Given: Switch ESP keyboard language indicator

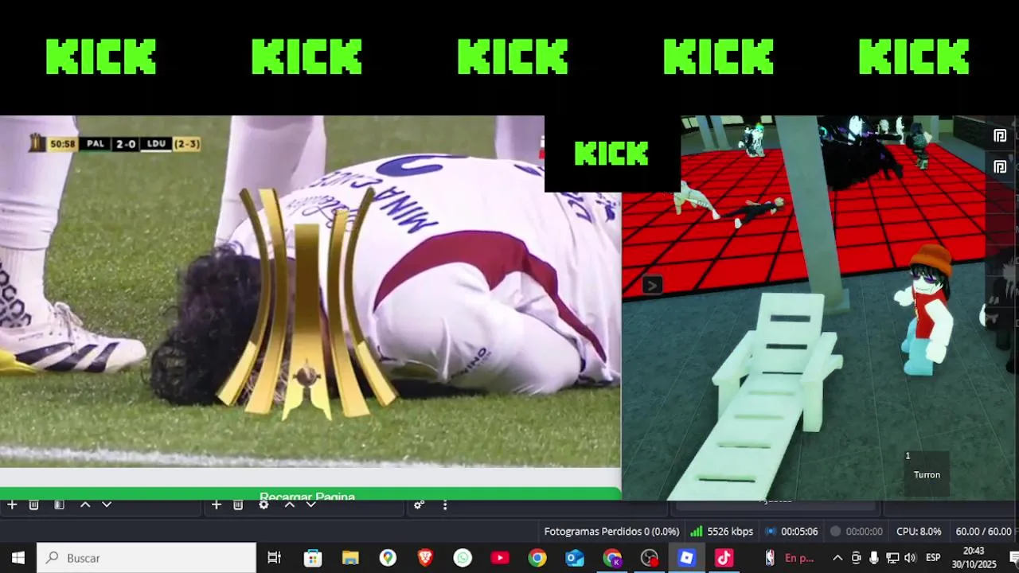Looking at the screenshot, I should click(x=933, y=558).
